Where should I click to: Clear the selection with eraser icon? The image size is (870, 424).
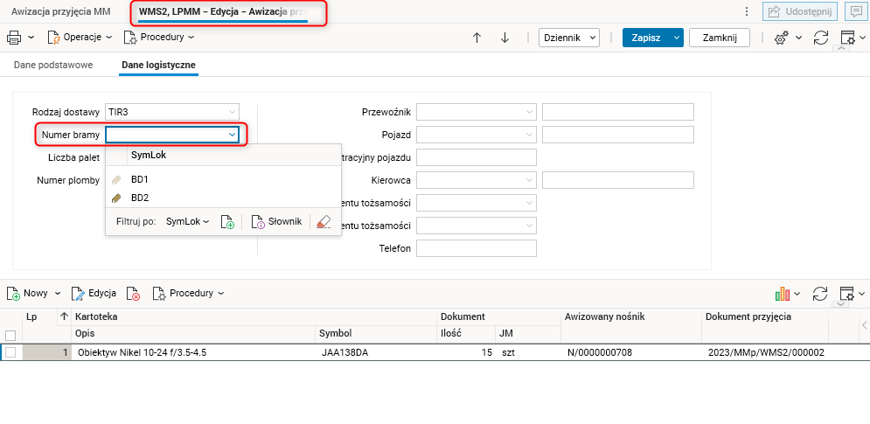pos(323,222)
